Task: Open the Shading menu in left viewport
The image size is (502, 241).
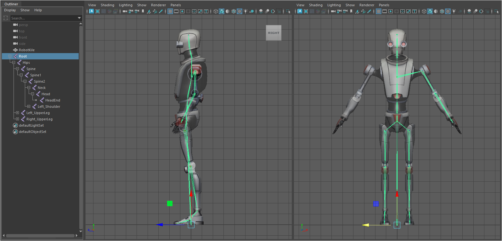Action: pos(107,5)
